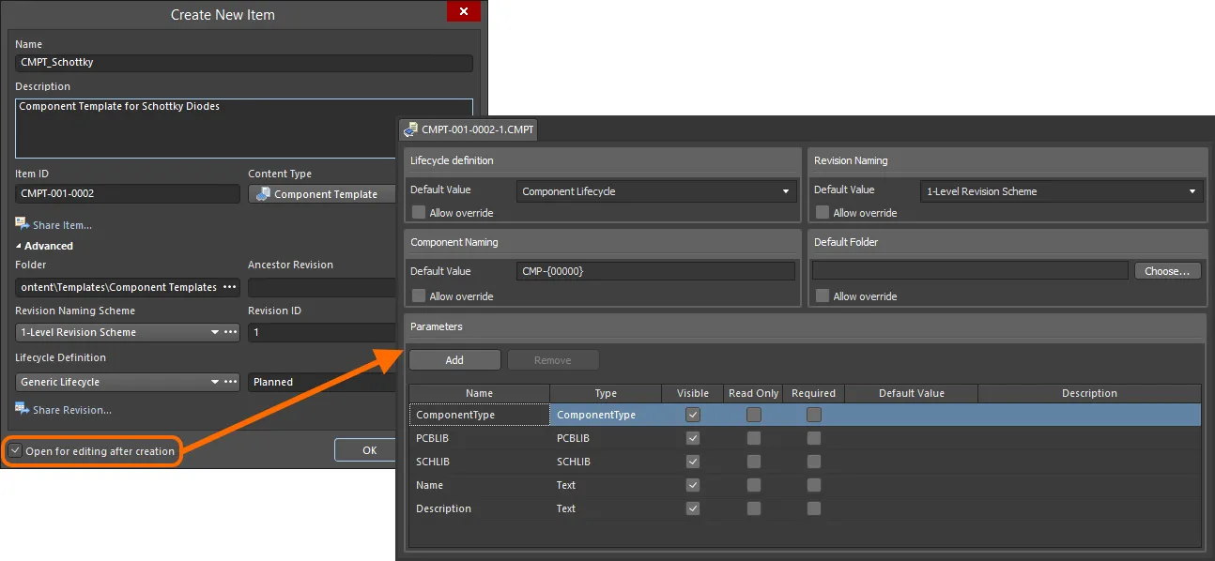Click the Share Revision icon
The height and width of the screenshot is (561, 1215).
pos(23,409)
